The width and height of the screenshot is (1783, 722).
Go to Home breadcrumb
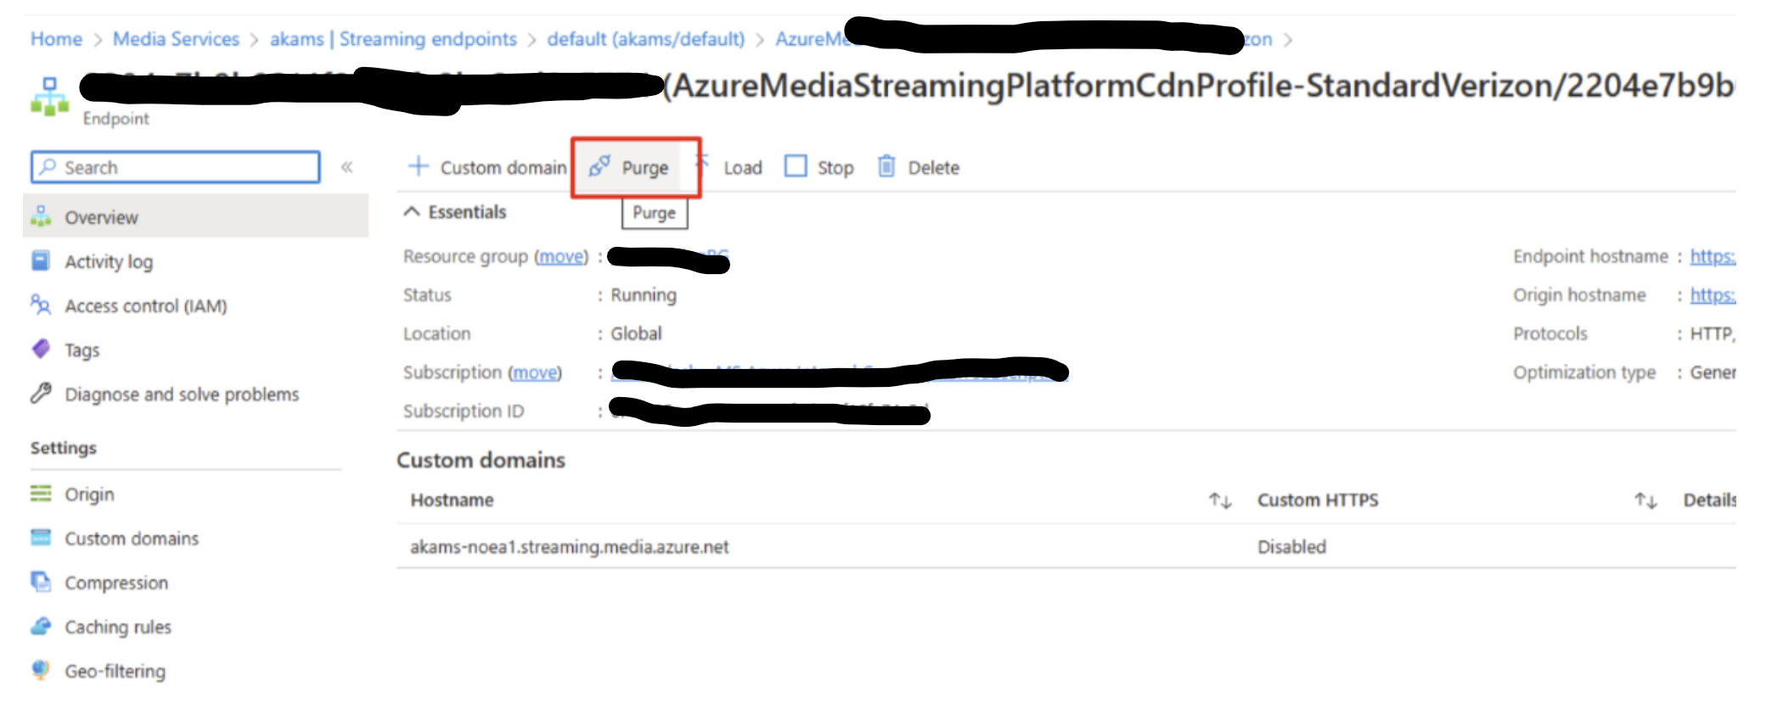(x=56, y=39)
